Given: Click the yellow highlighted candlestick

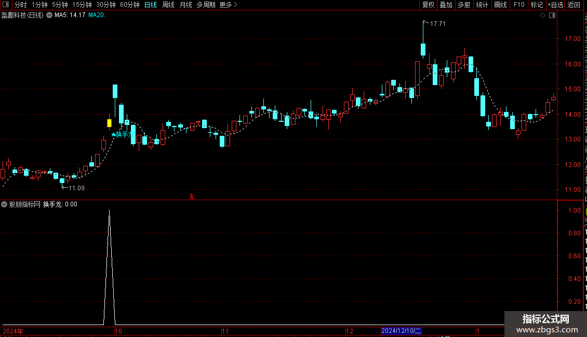Looking at the screenshot, I should (109, 123).
